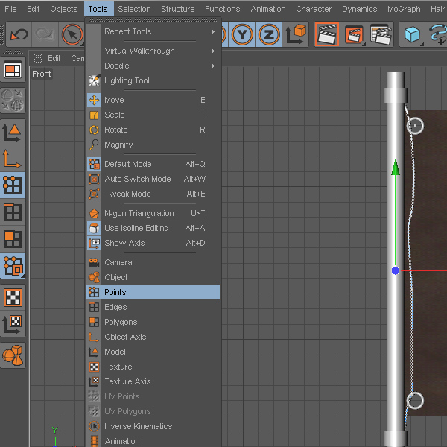Choose Polygons in the Tools menu
This screenshot has height=447, width=447.
point(153,322)
